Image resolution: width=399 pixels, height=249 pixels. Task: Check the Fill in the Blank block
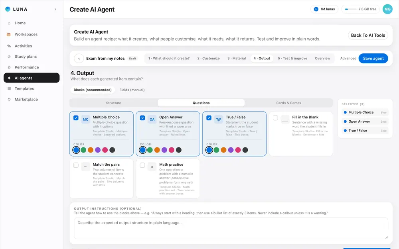[x=275, y=118]
